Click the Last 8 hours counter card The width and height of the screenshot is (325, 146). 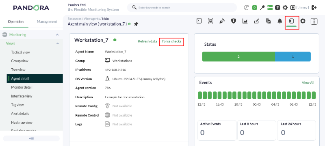click(257, 130)
